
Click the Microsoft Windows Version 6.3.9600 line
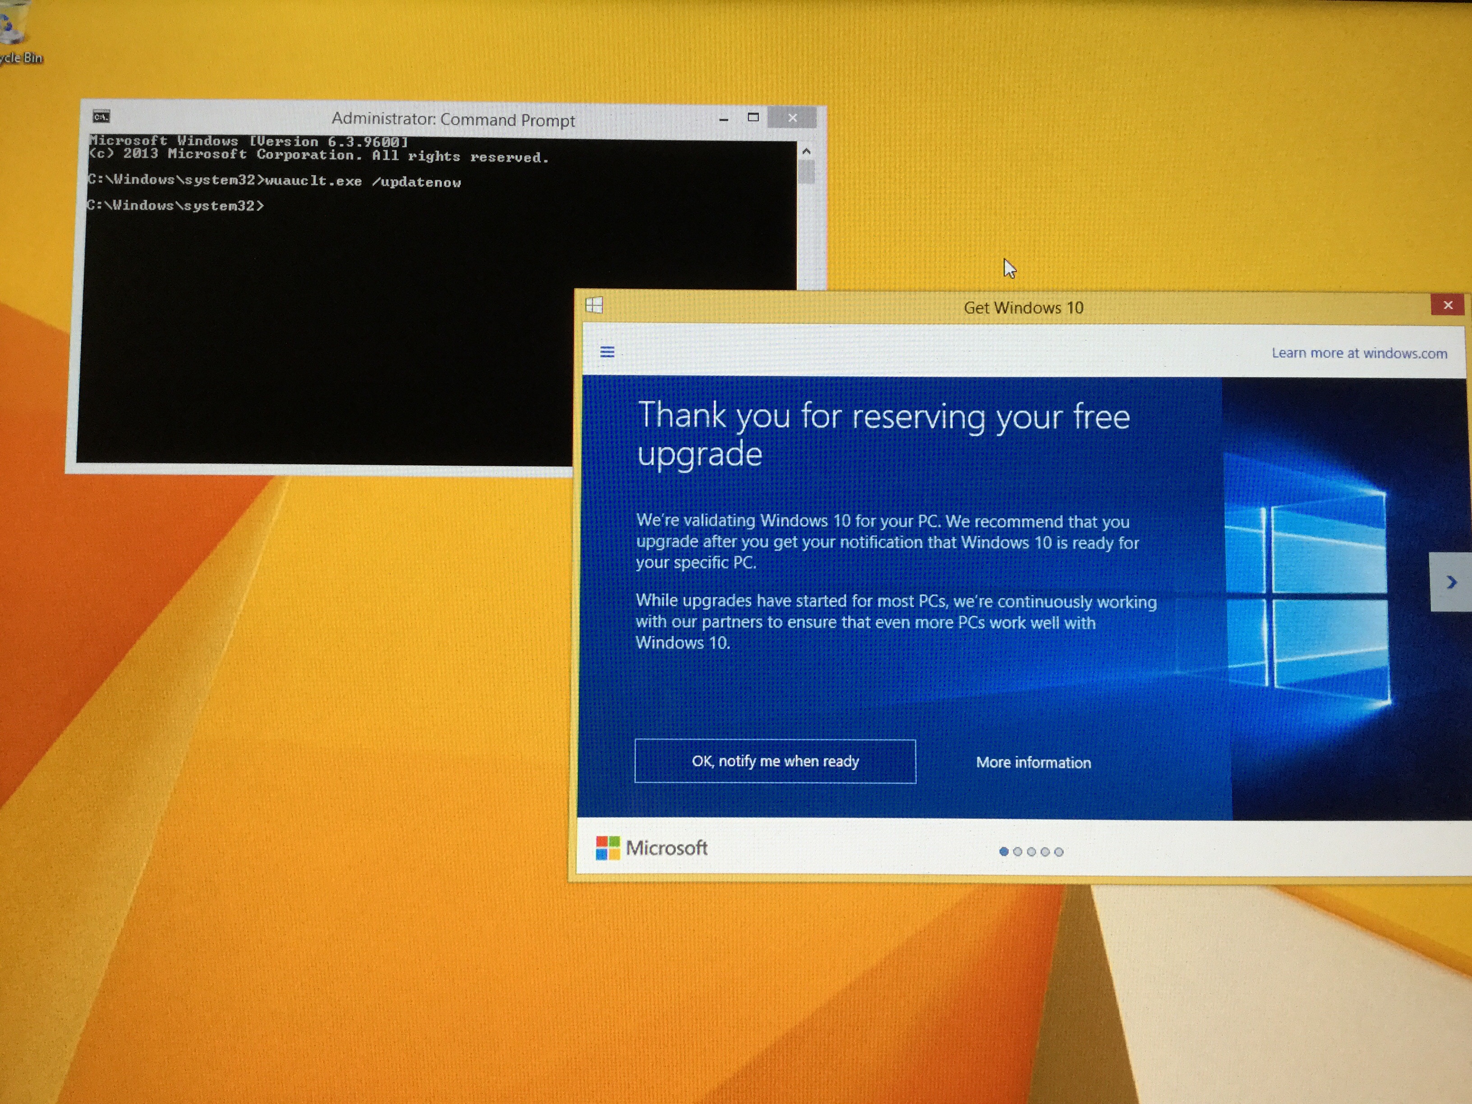248,141
